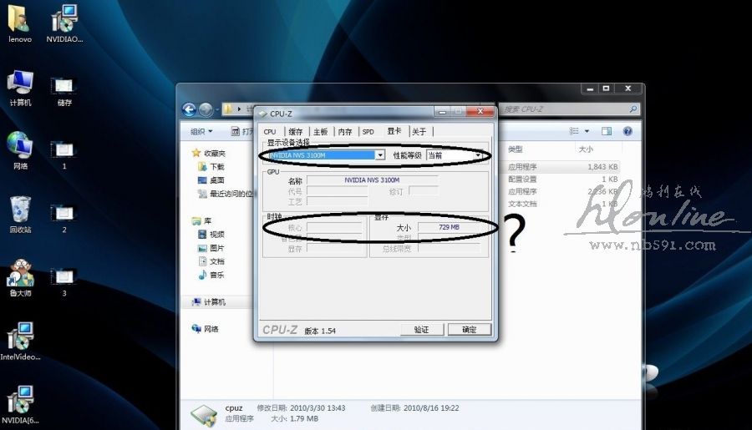752x430 pixels.
Task: Open the 网络 desktop icon
Action: pos(20,147)
